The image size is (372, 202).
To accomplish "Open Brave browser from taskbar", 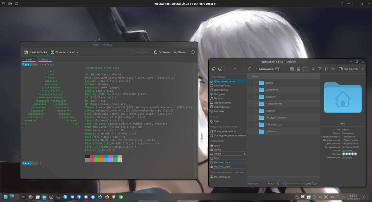I will click(114, 197).
